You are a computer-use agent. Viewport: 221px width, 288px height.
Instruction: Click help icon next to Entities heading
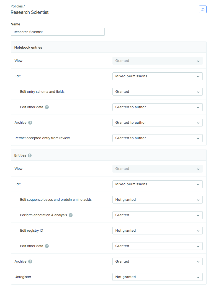[x=30, y=155]
